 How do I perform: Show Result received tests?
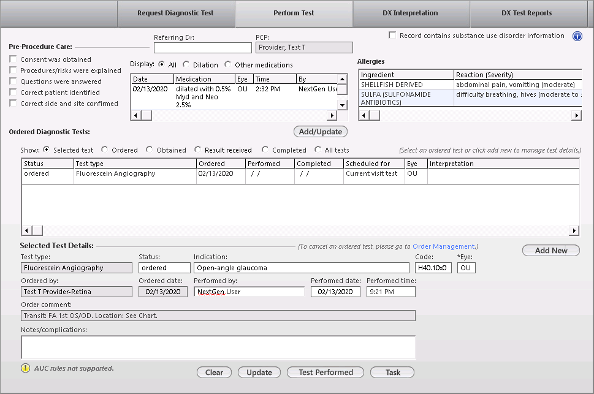[198, 150]
